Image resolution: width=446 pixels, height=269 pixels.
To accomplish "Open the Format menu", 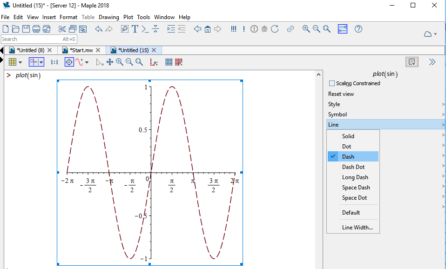I will point(68,17).
